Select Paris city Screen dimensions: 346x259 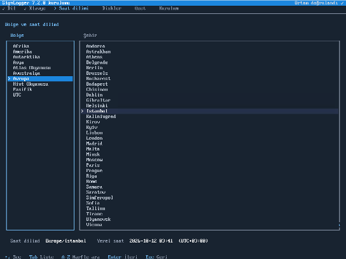pos(210,165)
